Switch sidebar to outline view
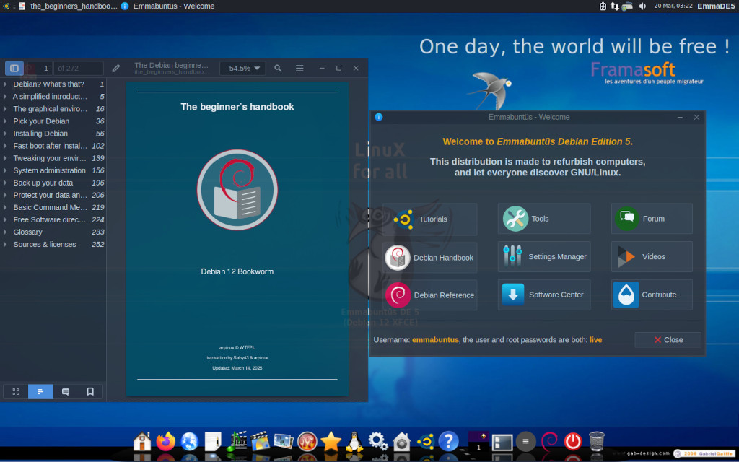739x462 pixels. click(40, 392)
